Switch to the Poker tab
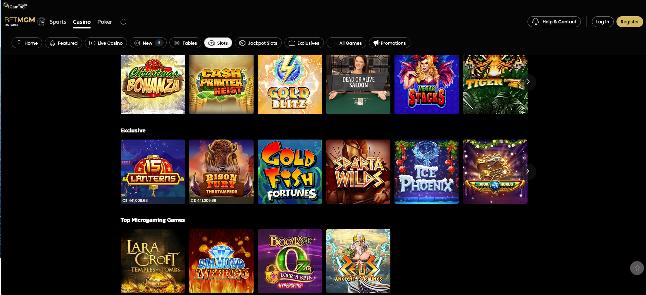This screenshot has width=646, height=295. (105, 22)
